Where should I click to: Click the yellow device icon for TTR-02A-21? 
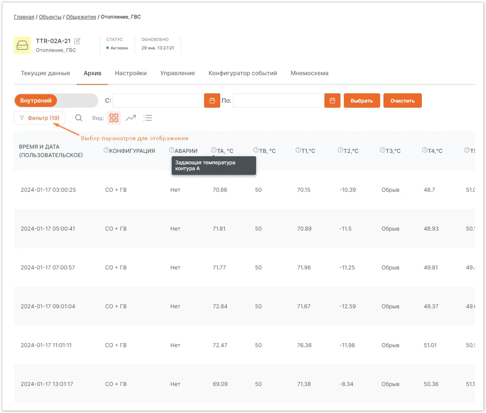(22, 45)
